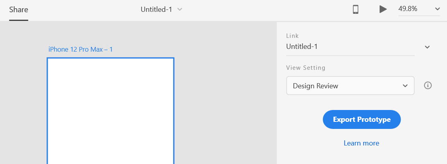The height and width of the screenshot is (164, 447).
Task: Open the mobile device preview icon
Action: (356, 9)
